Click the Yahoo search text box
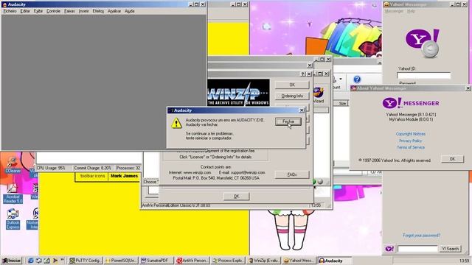Viewport: 472px width, 265px height. (x=417, y=249)
